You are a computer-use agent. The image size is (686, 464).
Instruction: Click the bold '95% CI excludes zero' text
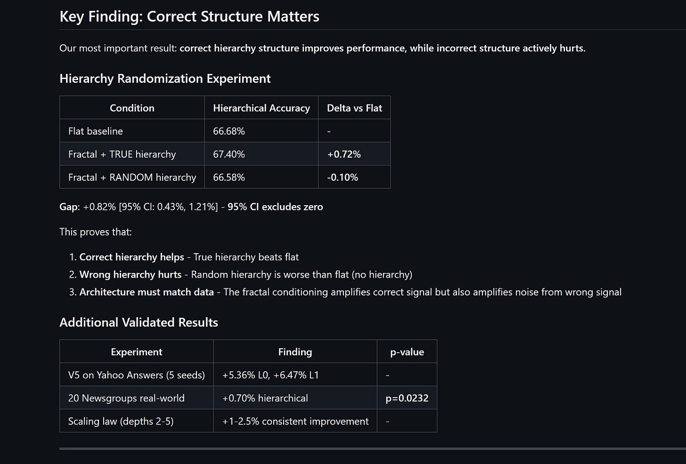coord(275,207)
